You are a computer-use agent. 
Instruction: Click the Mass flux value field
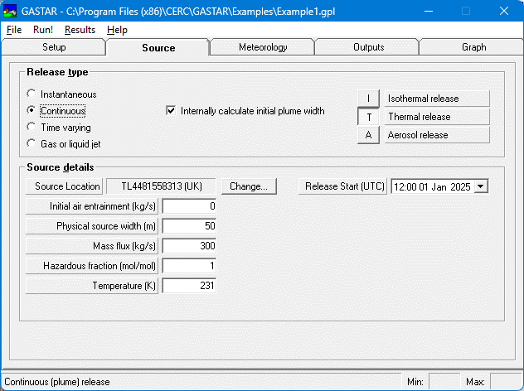[190, 246]
